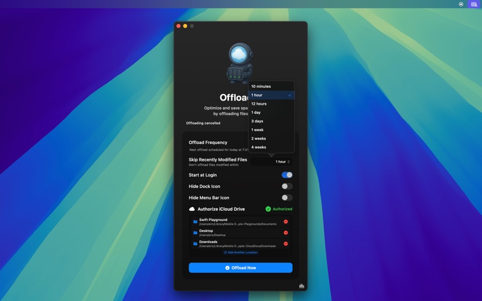Click the Offload Frequency label
The image size is (482, 301).
pos(208,142)
